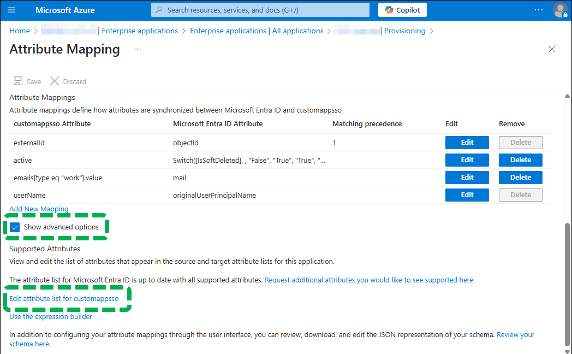Open the Azure portal hamburger menu

tap(12, 10)
